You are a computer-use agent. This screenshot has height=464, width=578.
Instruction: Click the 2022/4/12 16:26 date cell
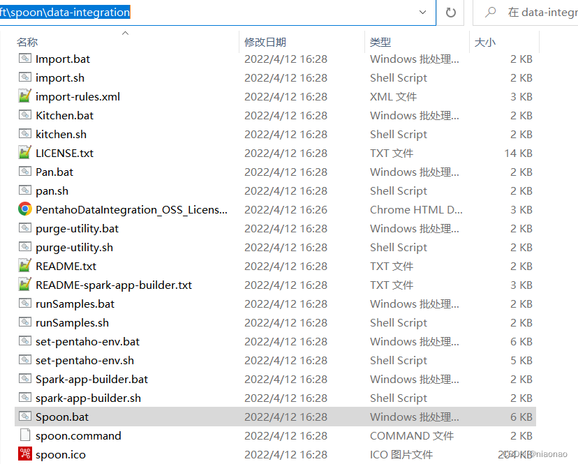pos(286,209)
